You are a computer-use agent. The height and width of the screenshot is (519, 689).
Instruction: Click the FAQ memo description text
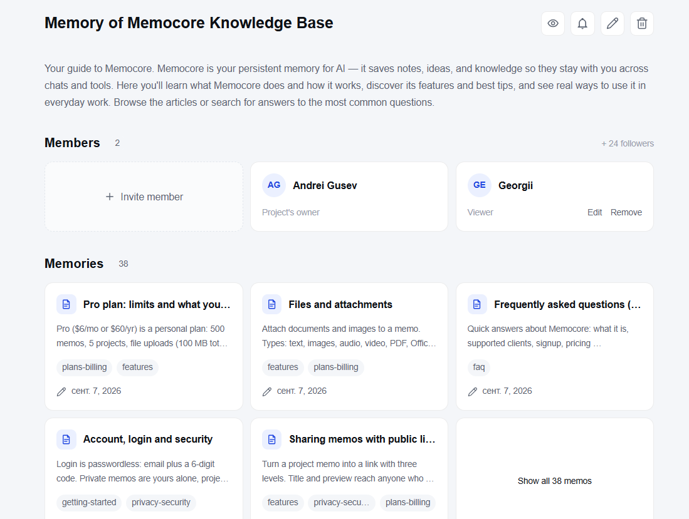[548, 336]
